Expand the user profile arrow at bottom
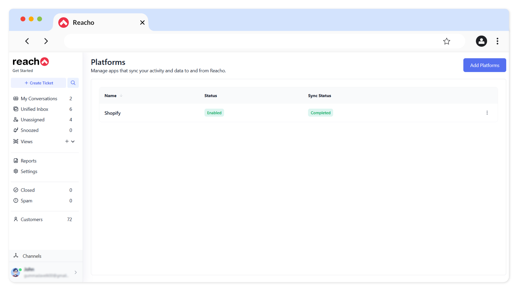518x291 pixels. (x=76, y=272)
